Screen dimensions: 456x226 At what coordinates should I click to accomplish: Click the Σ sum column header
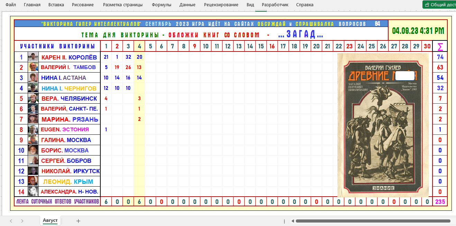pyautogui.click(x=440, y=46)
